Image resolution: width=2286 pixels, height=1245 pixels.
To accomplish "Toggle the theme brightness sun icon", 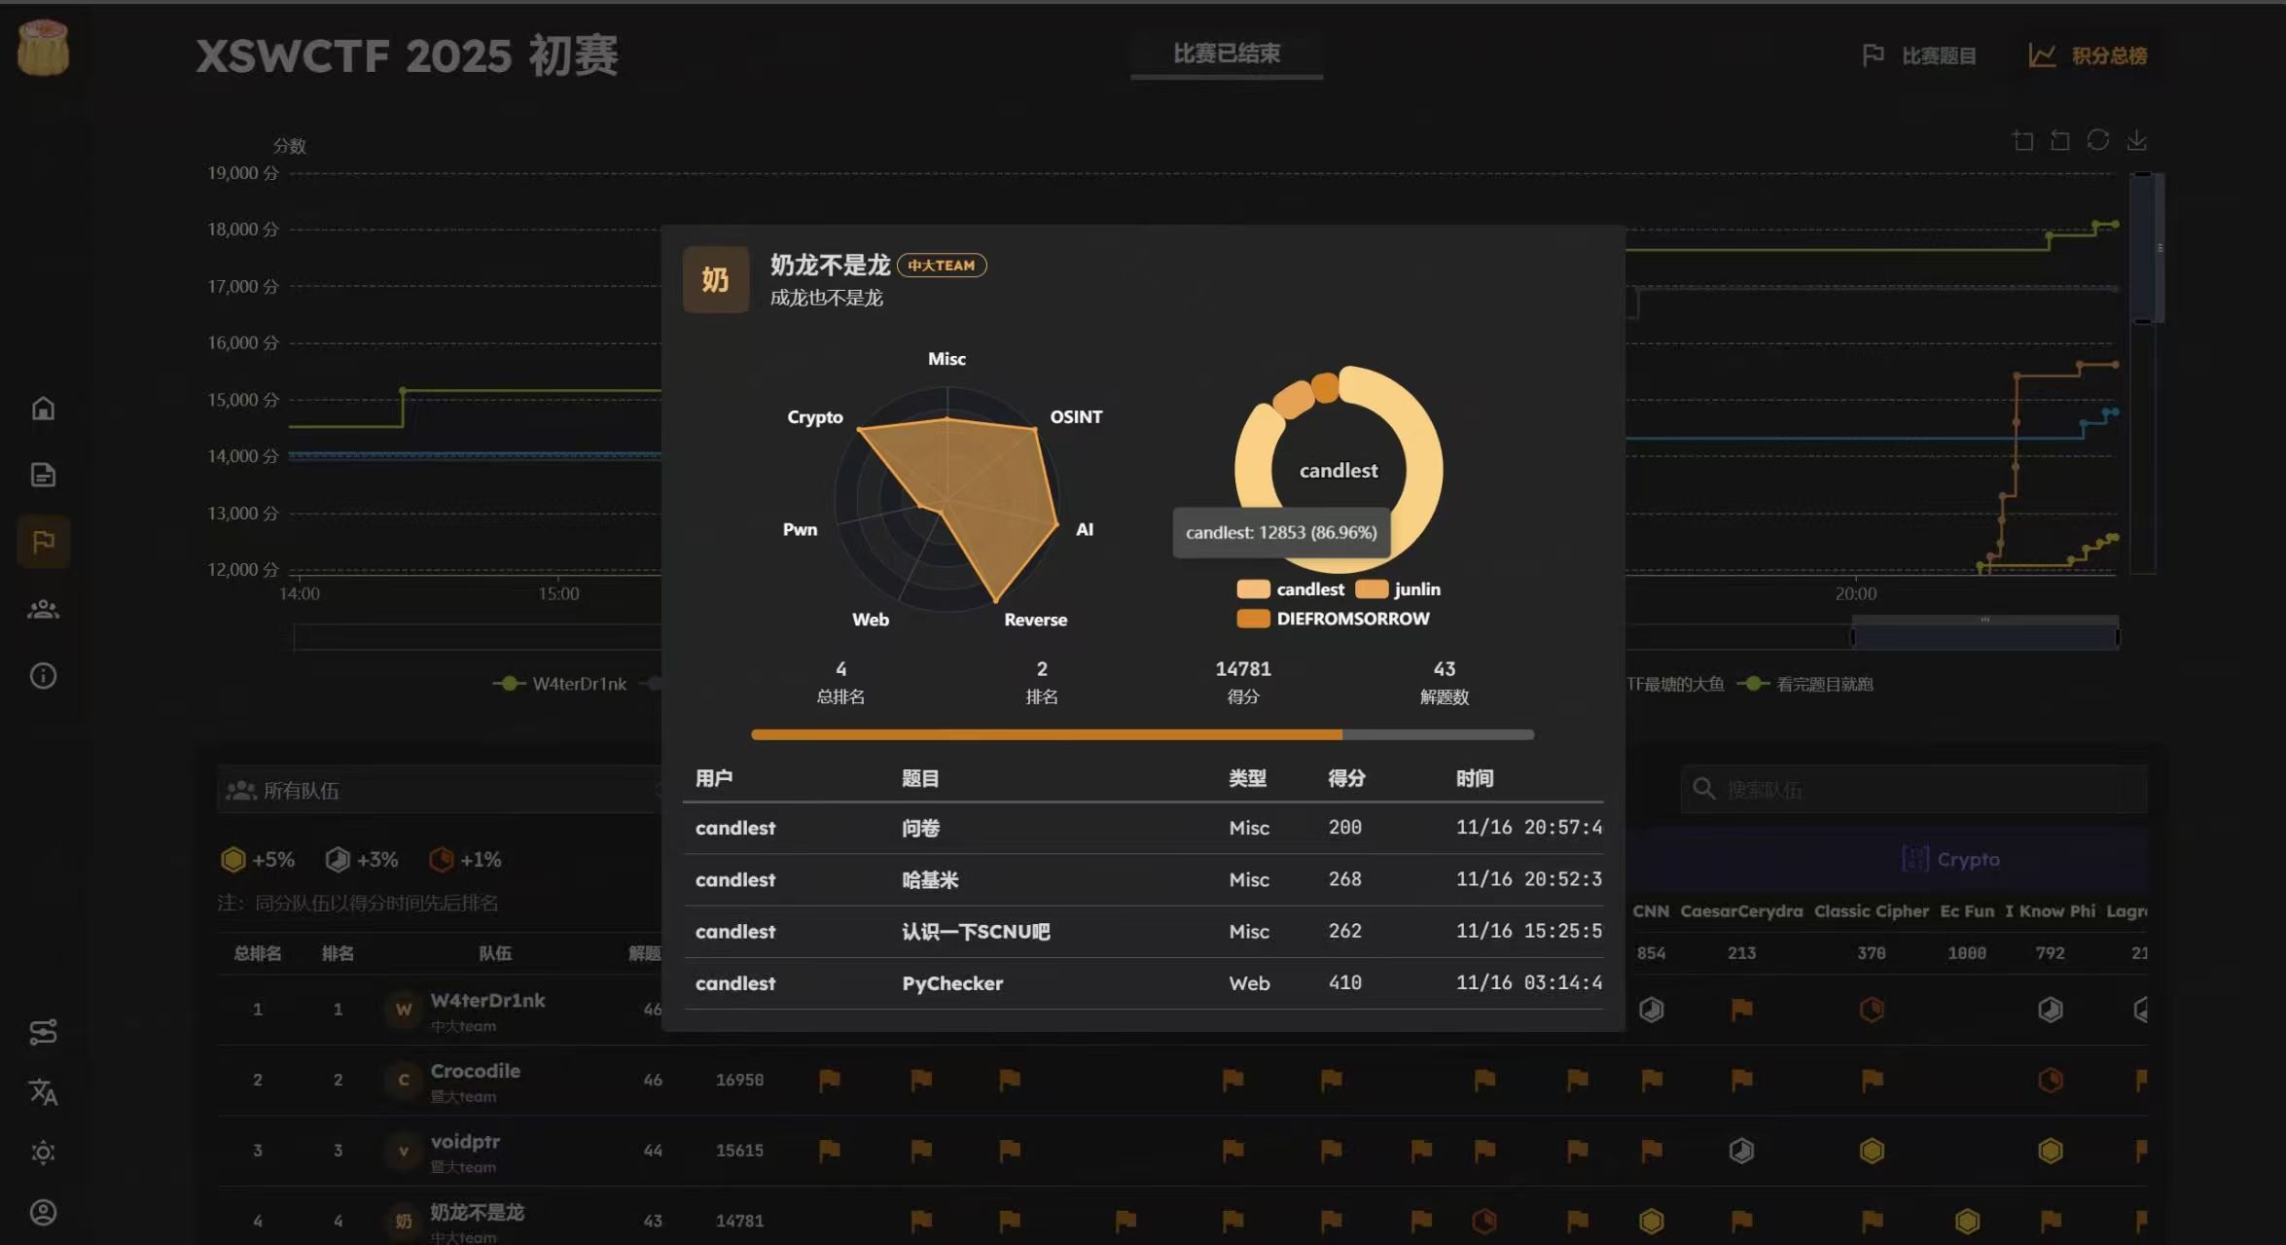I will click(x=43, y=1153).
